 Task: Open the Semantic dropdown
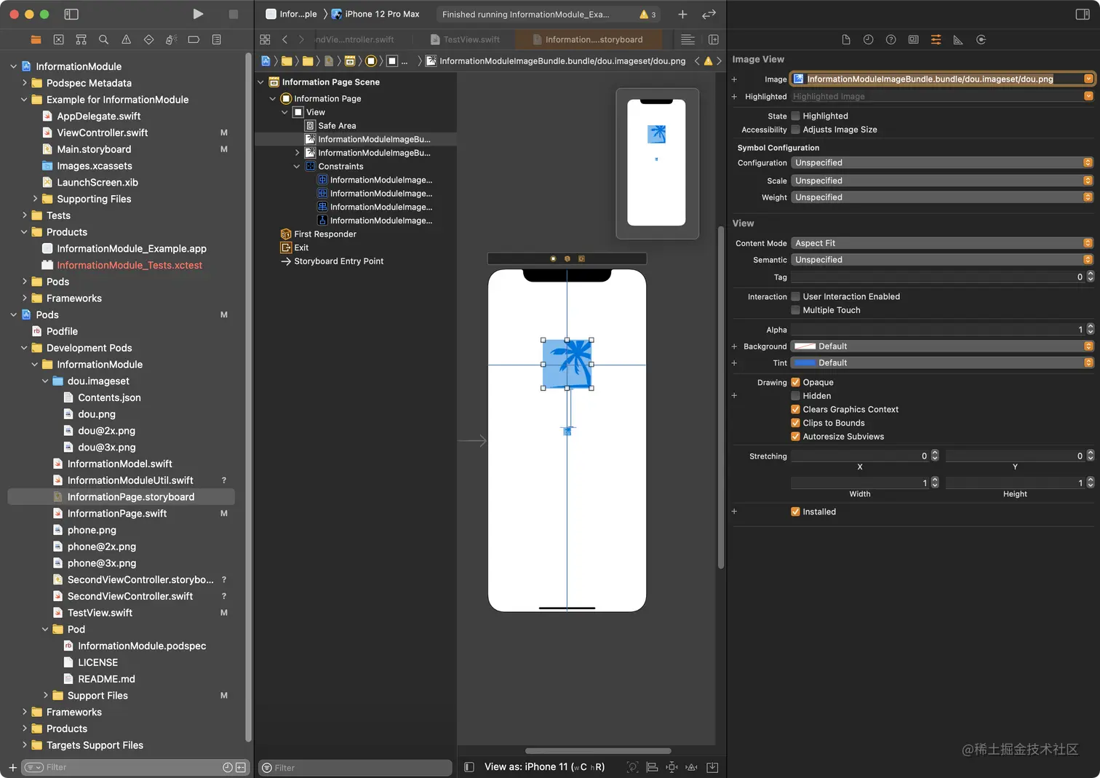942,260
